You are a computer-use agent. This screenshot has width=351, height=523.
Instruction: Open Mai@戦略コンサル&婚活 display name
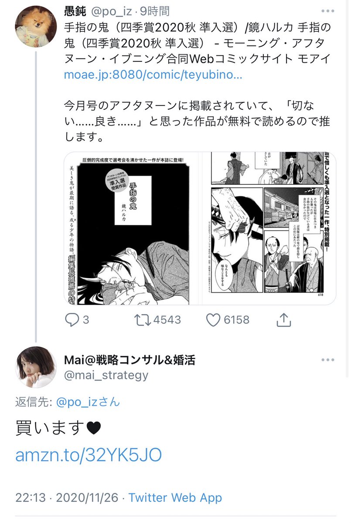tap(129, 360)
